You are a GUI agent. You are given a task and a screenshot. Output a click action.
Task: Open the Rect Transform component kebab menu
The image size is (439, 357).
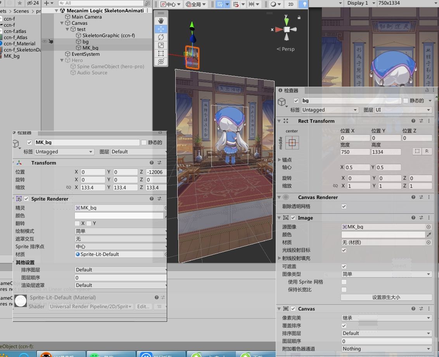[429, 121]
